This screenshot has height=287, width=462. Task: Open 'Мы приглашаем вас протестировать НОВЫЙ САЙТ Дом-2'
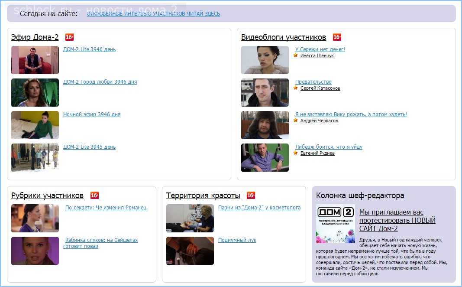[x=397, y=220]
